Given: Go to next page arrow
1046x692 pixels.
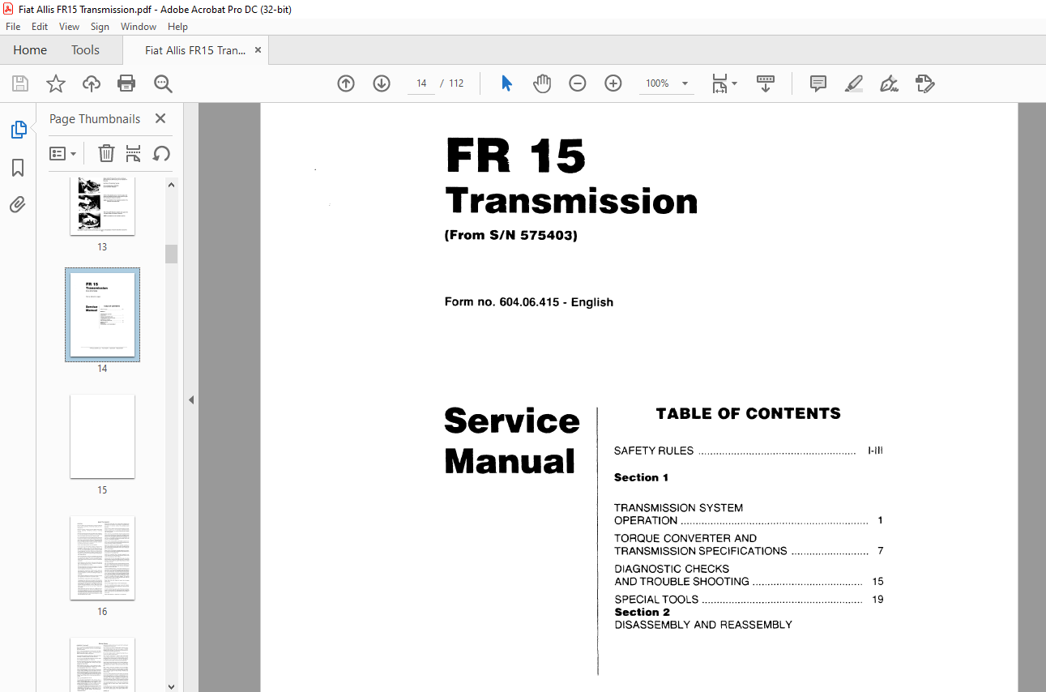Looking at the screenshot, I should click(x=382, y=83).
